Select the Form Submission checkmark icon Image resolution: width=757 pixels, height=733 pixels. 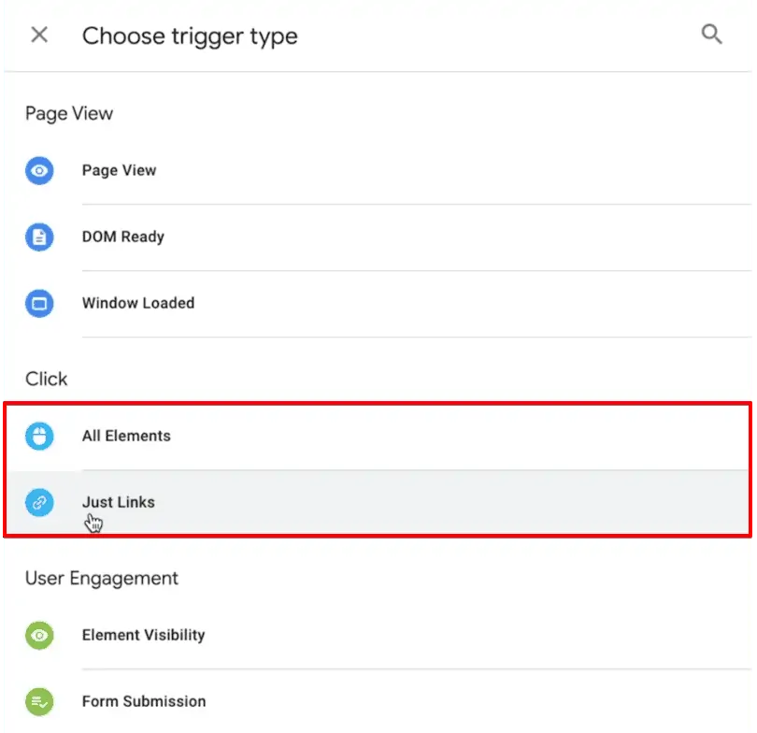[38, 701]
